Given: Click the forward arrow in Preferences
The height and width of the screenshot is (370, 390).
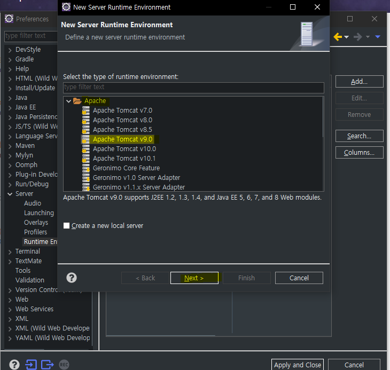Looking at the screenshot, I should [x=357, y=37].
